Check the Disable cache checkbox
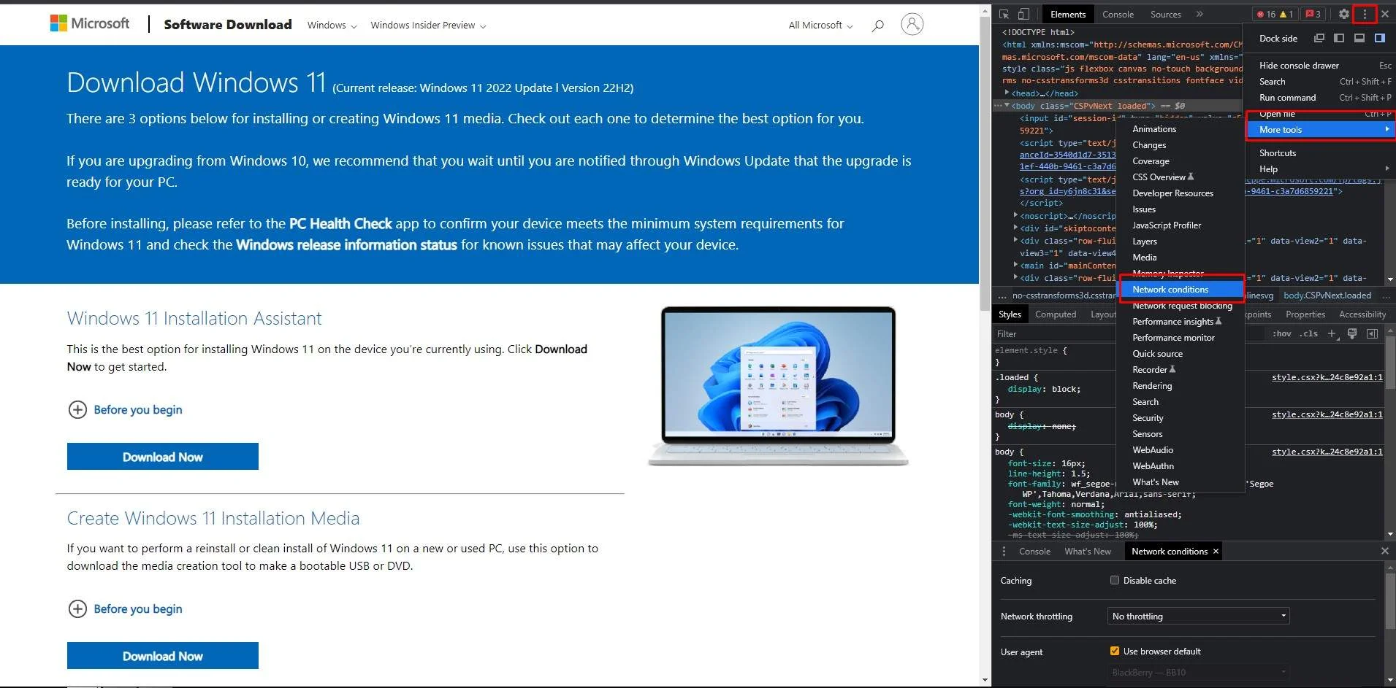 click(1115, 581)
